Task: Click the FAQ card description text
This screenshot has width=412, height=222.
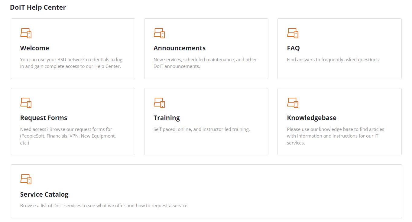Action: pos(333,59)
